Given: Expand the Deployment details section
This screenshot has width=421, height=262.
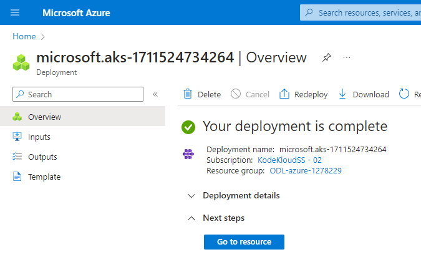Looking at the screenshot, I should tap(191, 195).
